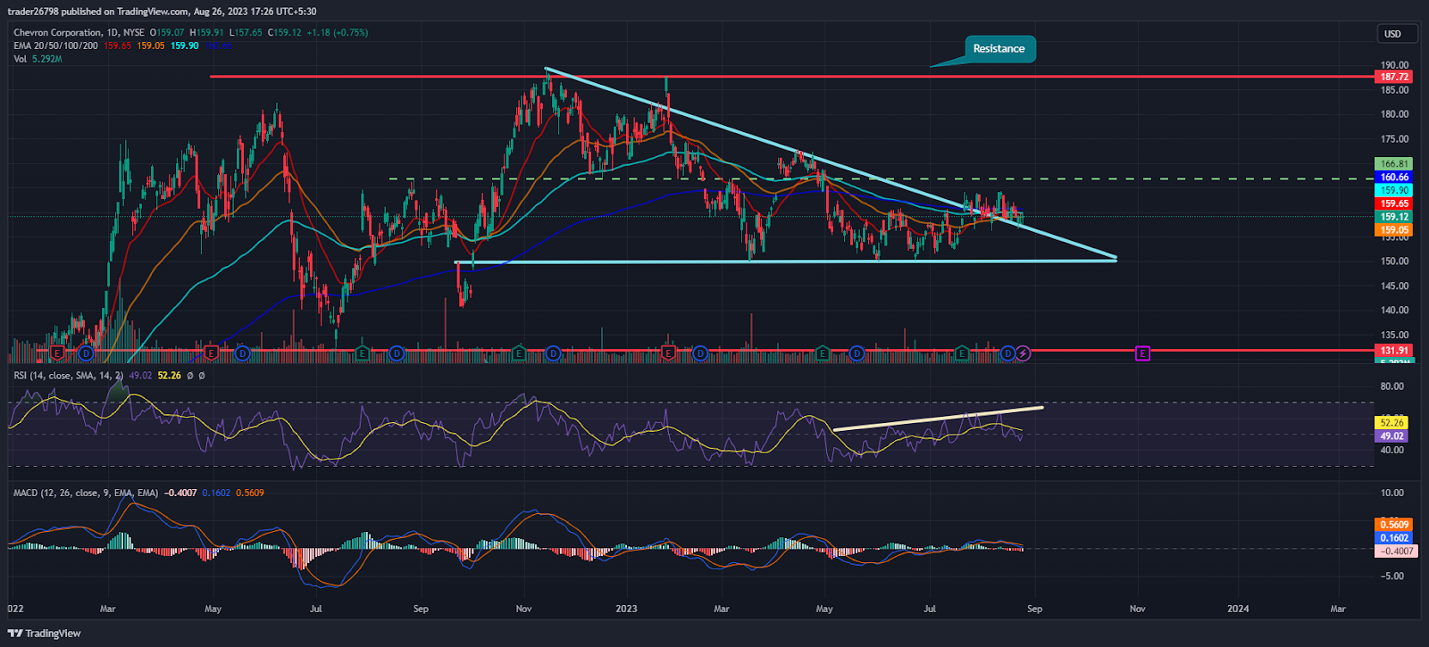Click the cyan EMA value 159.90 in legend
This screenshot has width=1429, height=647.
[x=184, y=46]
